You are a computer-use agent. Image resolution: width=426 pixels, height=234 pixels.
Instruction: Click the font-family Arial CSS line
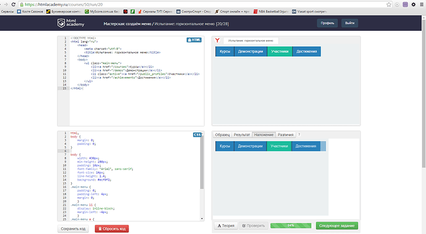(105, 169)
